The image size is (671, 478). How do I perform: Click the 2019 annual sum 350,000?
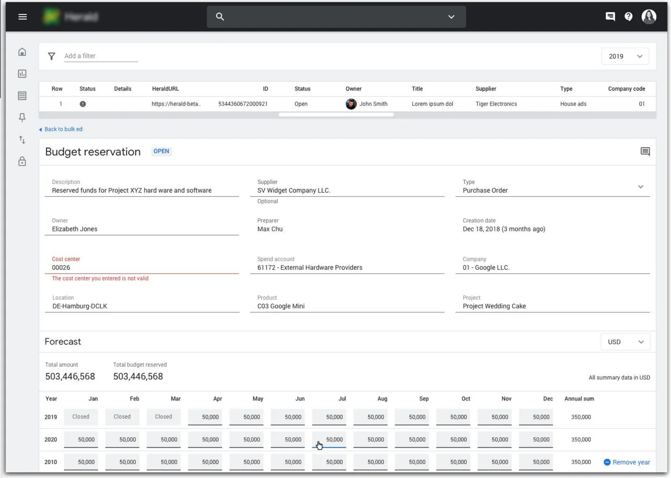pos(581,417)
